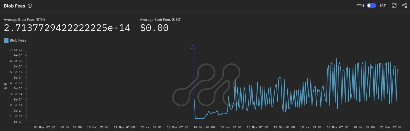Click the share icon
Viewport: 410px width, 131px height.
(404, 5)
